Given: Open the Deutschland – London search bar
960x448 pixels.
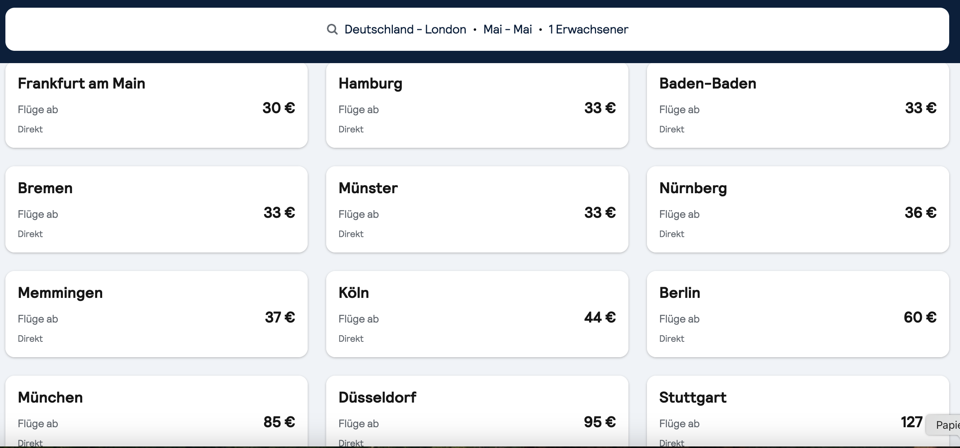Looking at the screenshot, I should coord(477,29).
